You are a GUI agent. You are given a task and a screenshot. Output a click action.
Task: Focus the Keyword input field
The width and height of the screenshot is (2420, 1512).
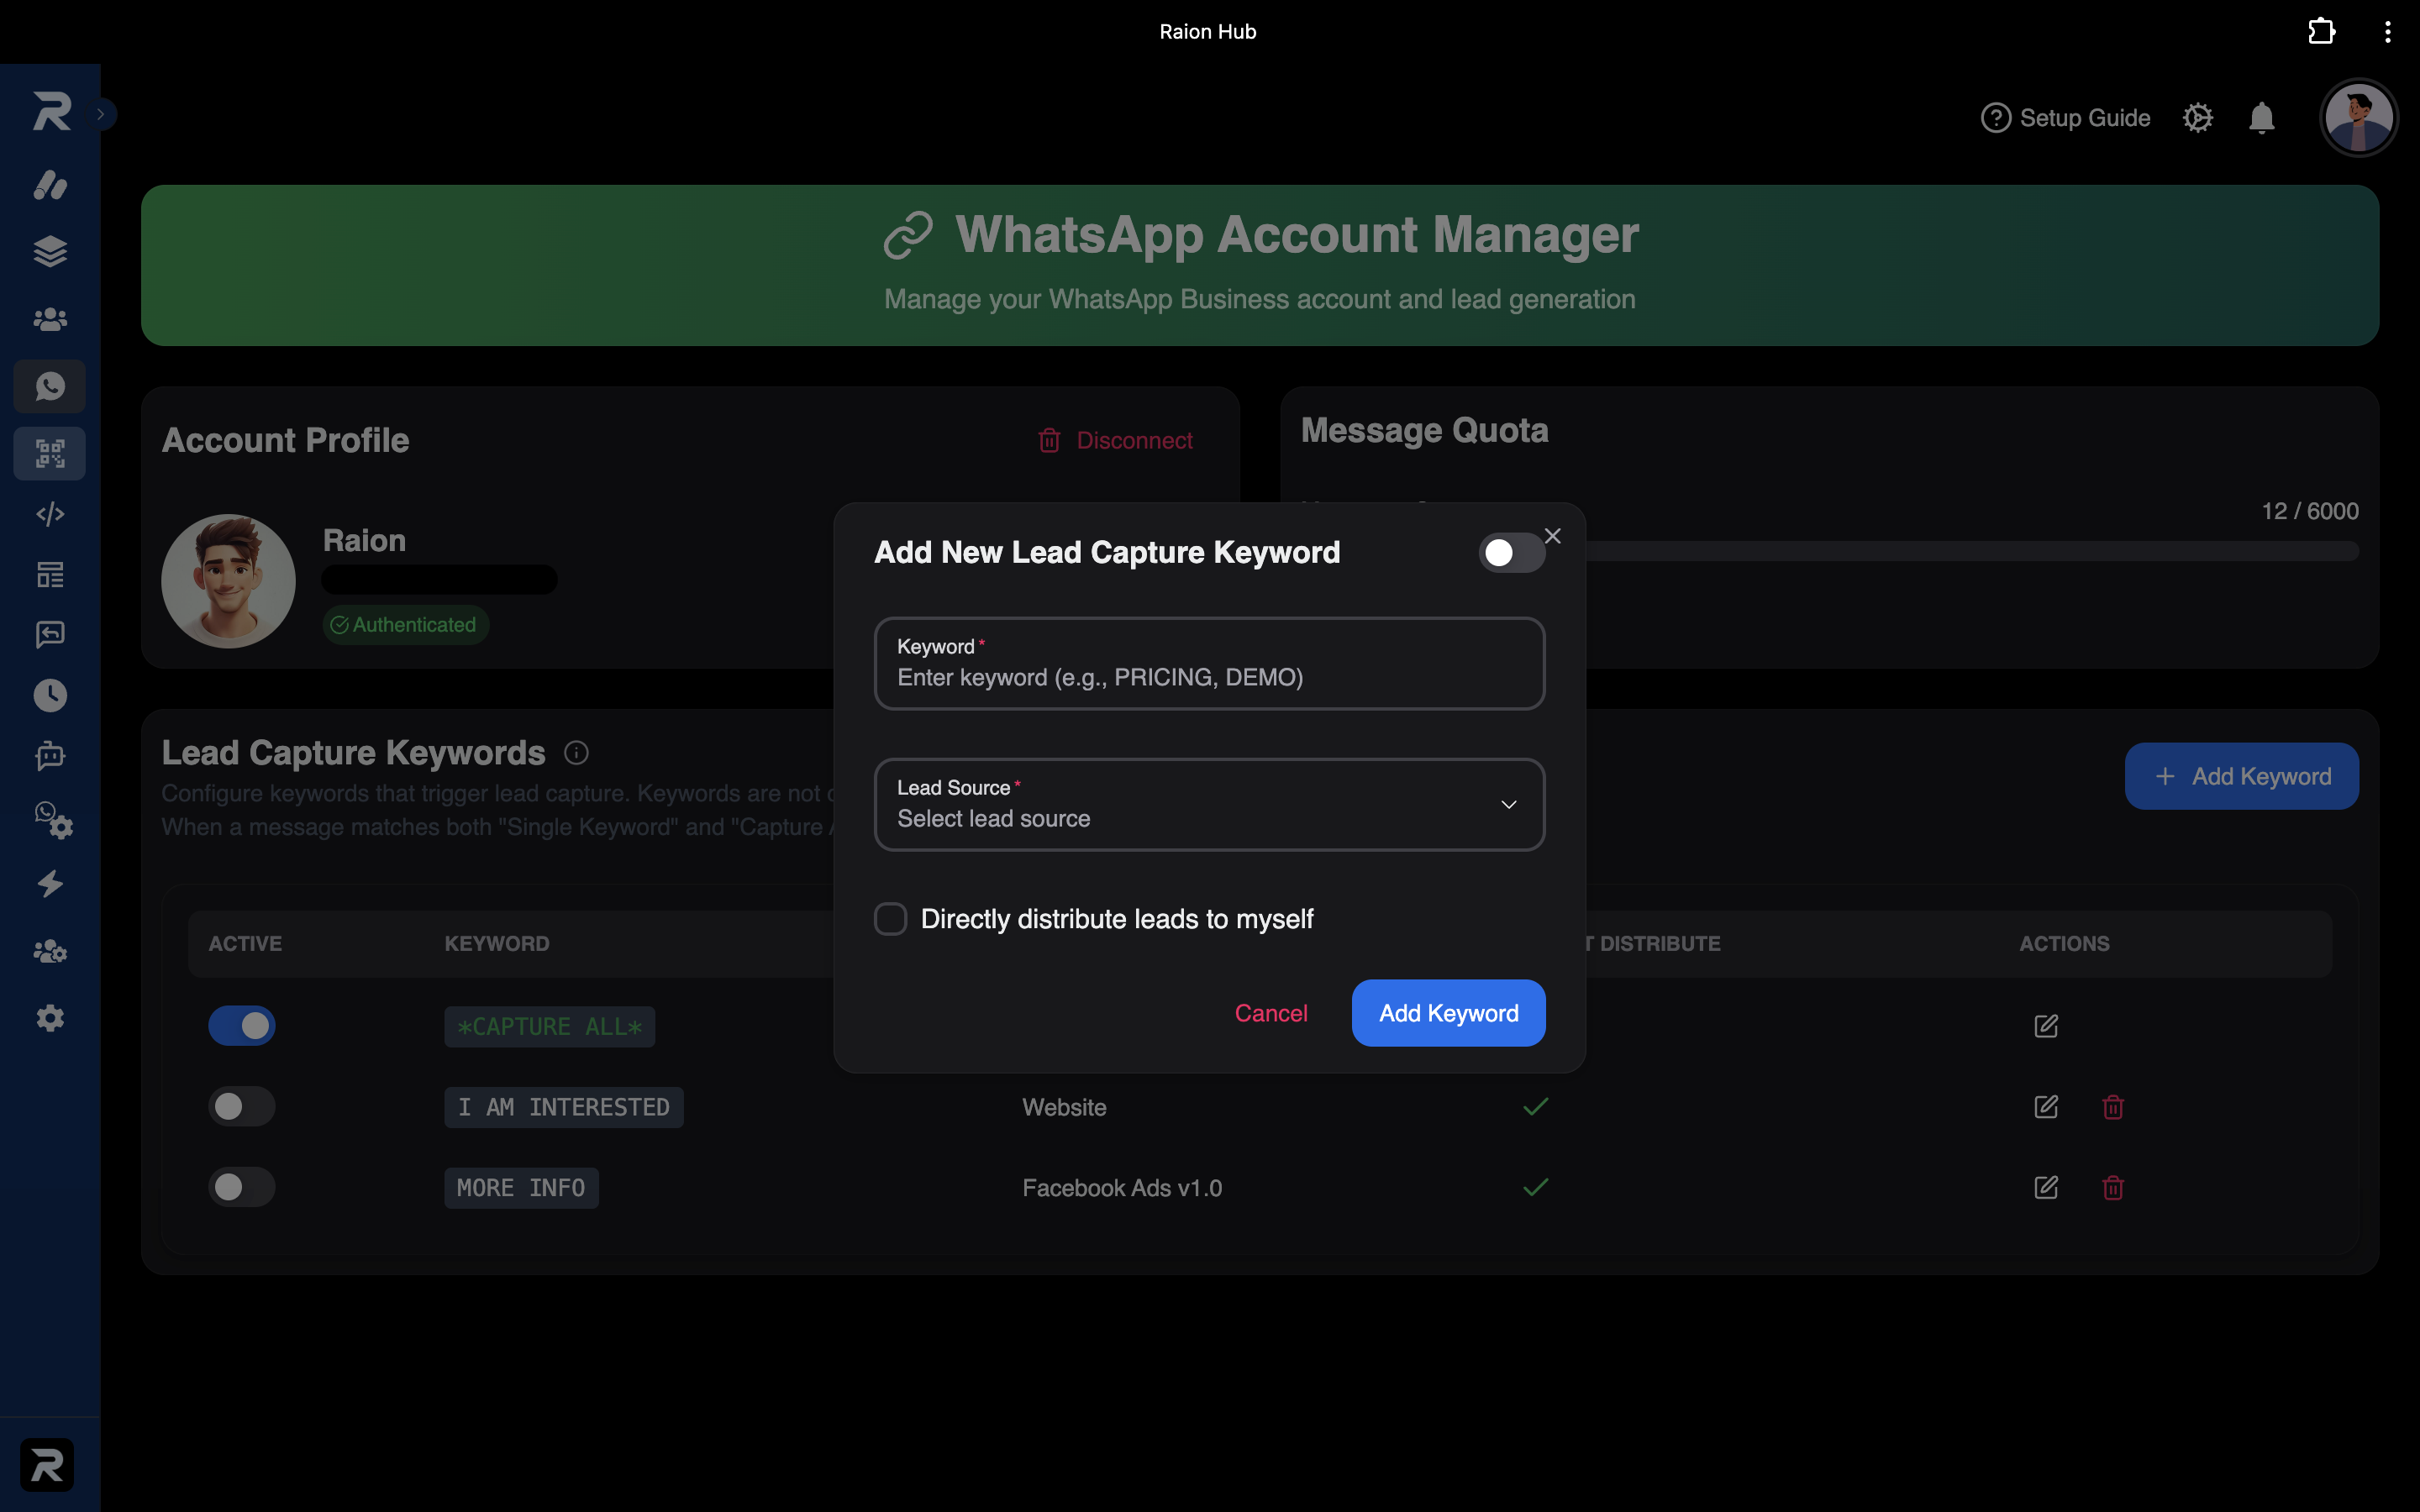pyautogui.click(x=1209, y=663)
